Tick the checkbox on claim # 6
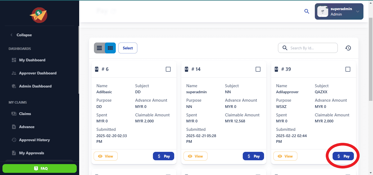This screenshot has width=373, height=175. [x=168, y=69]
